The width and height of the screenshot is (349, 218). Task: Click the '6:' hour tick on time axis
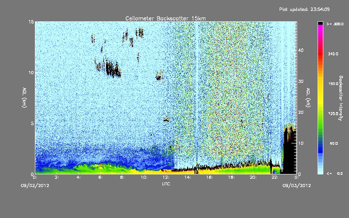pos(100,177)
